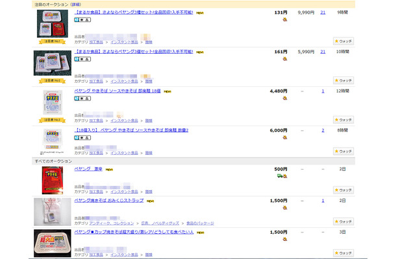Click 食品のパッケージ category link
Image resolution: width=396 pixels, height=259 pixels.
click(201, 223)
